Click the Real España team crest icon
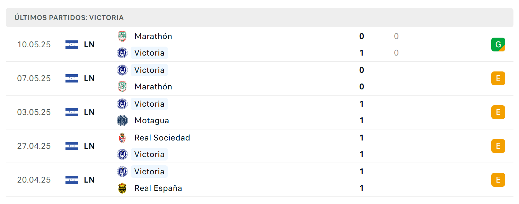This screenshot has height=204, width=519. pyautogui.click(x=122, y=188)
